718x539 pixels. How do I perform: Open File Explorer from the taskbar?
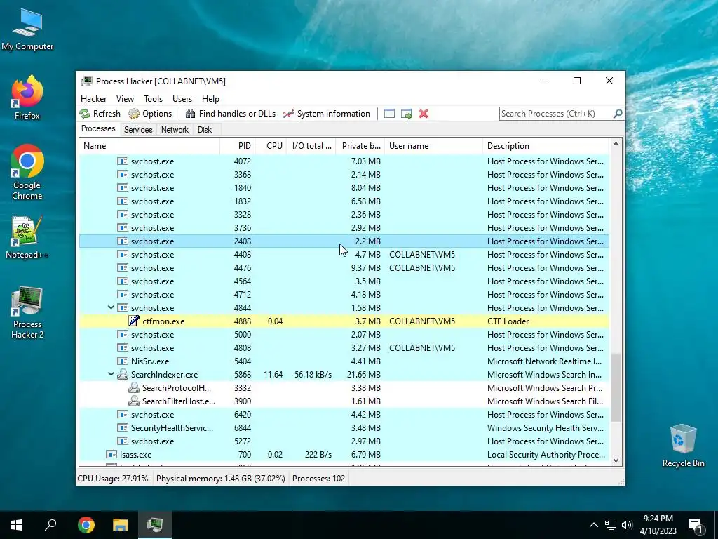pos(121,525)
